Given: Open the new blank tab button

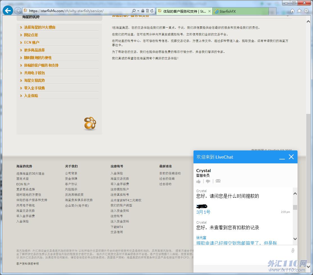Looking at the screenshot, I should [272, 11].
